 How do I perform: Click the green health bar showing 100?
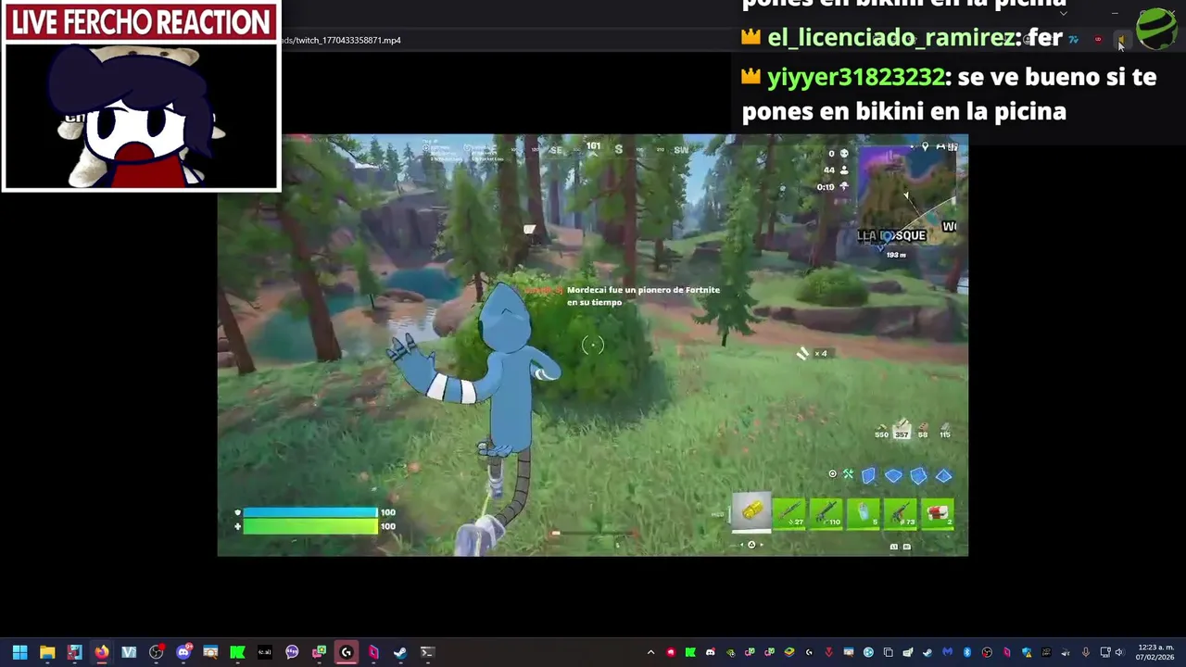click(x=309, y=526)
